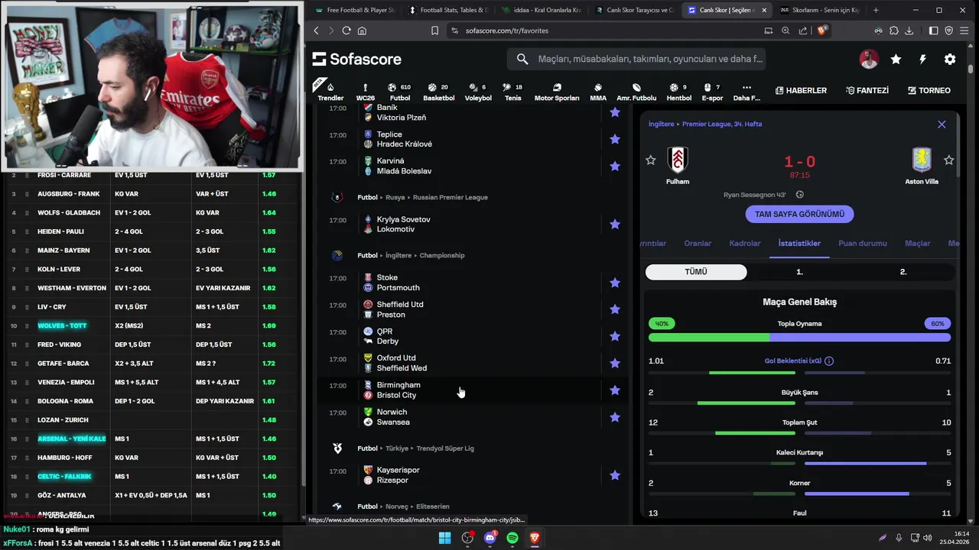
Task: Bookmark this page icon
Action: coord(434,31)
